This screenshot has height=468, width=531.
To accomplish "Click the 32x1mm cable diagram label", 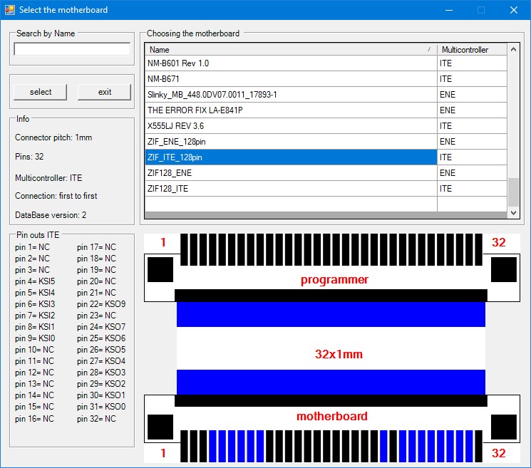I will 339,353.
